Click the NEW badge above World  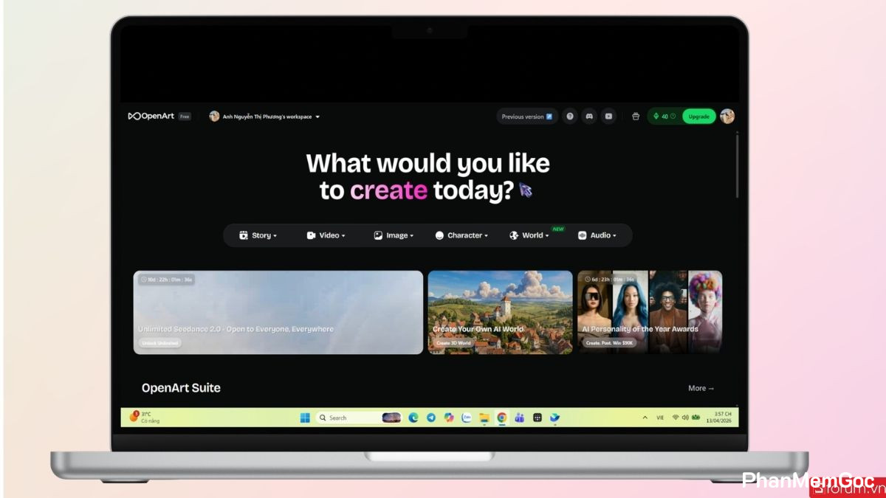pos(558,229)
